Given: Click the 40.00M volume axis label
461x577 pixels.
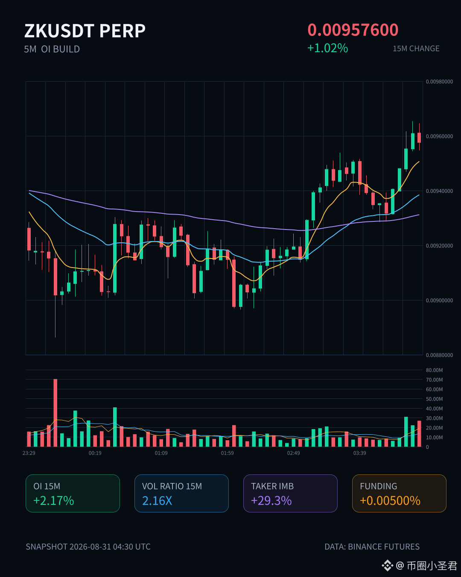Looking at the screenshot, I should [x=434, y=409].
